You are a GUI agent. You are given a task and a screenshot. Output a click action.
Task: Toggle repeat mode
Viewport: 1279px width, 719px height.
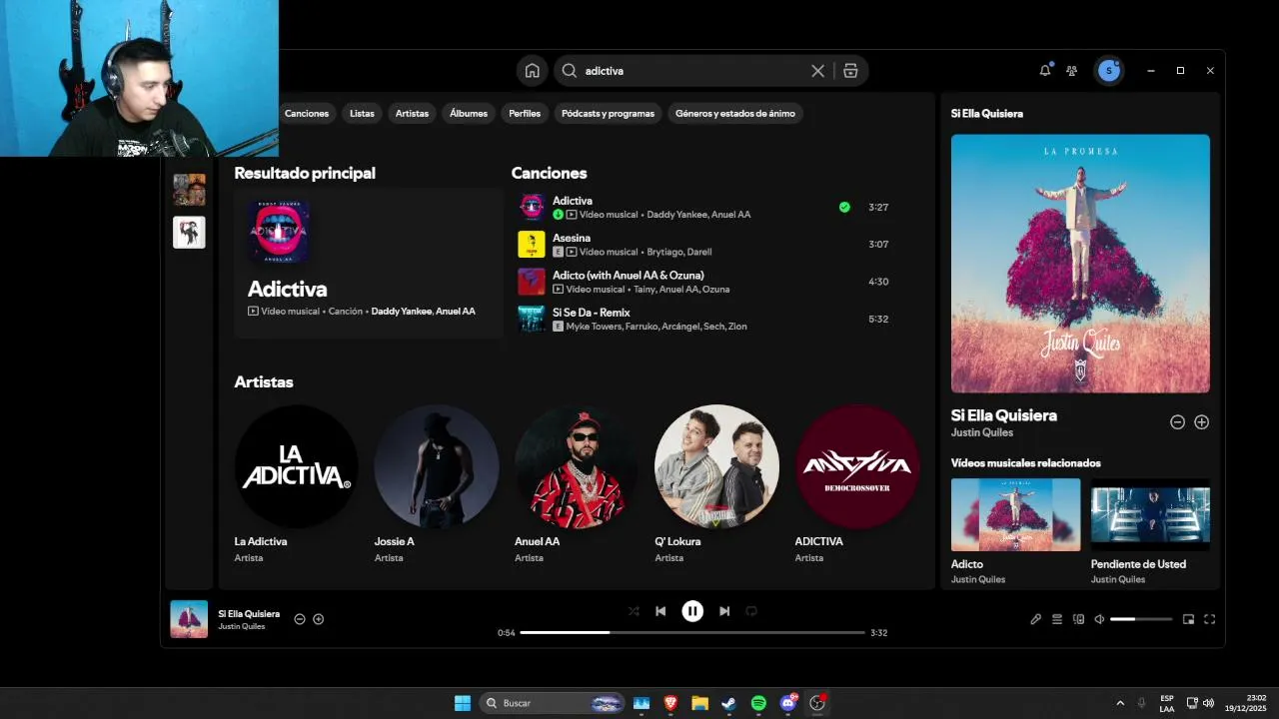(751, 611)
